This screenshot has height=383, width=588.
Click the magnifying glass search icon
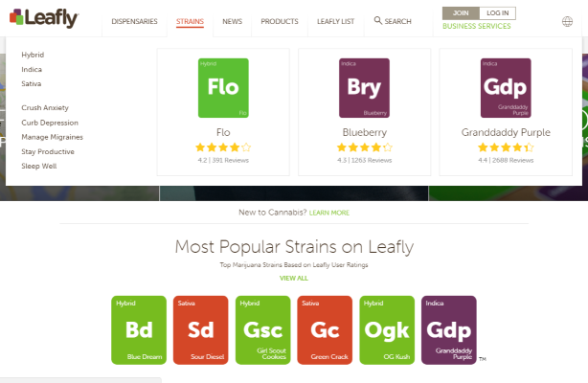click(x=377, y=21)
